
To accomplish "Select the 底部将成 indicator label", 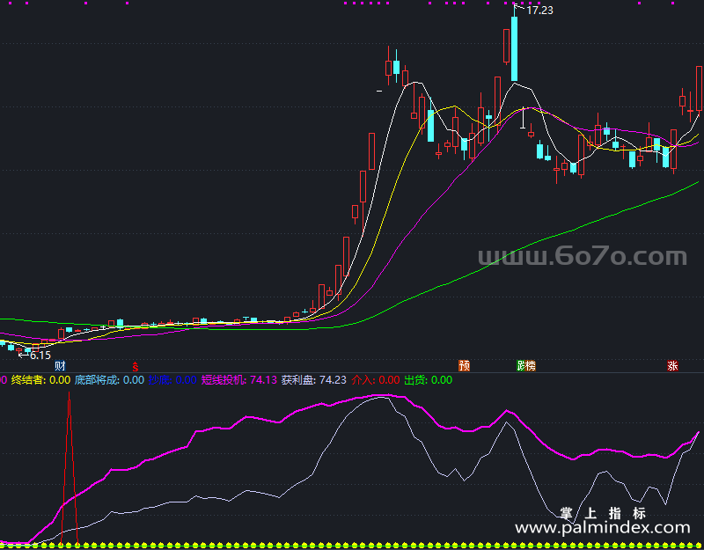I will coord(109,380).
